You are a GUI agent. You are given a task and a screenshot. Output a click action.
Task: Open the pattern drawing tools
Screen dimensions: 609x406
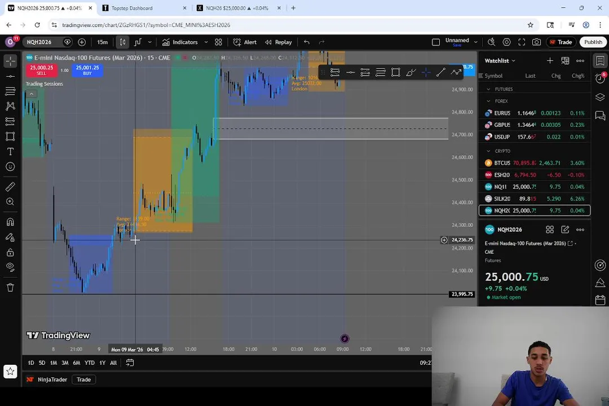pyautogui.click(x=11, y=106)
